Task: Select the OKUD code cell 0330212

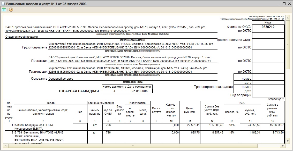Action: click(268, 27)
